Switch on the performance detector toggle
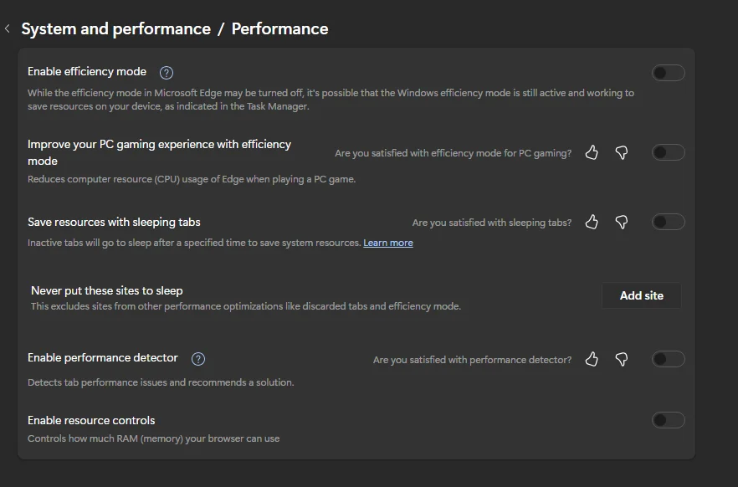The height and width of the screenshot is (487, 738). (668, 359)
